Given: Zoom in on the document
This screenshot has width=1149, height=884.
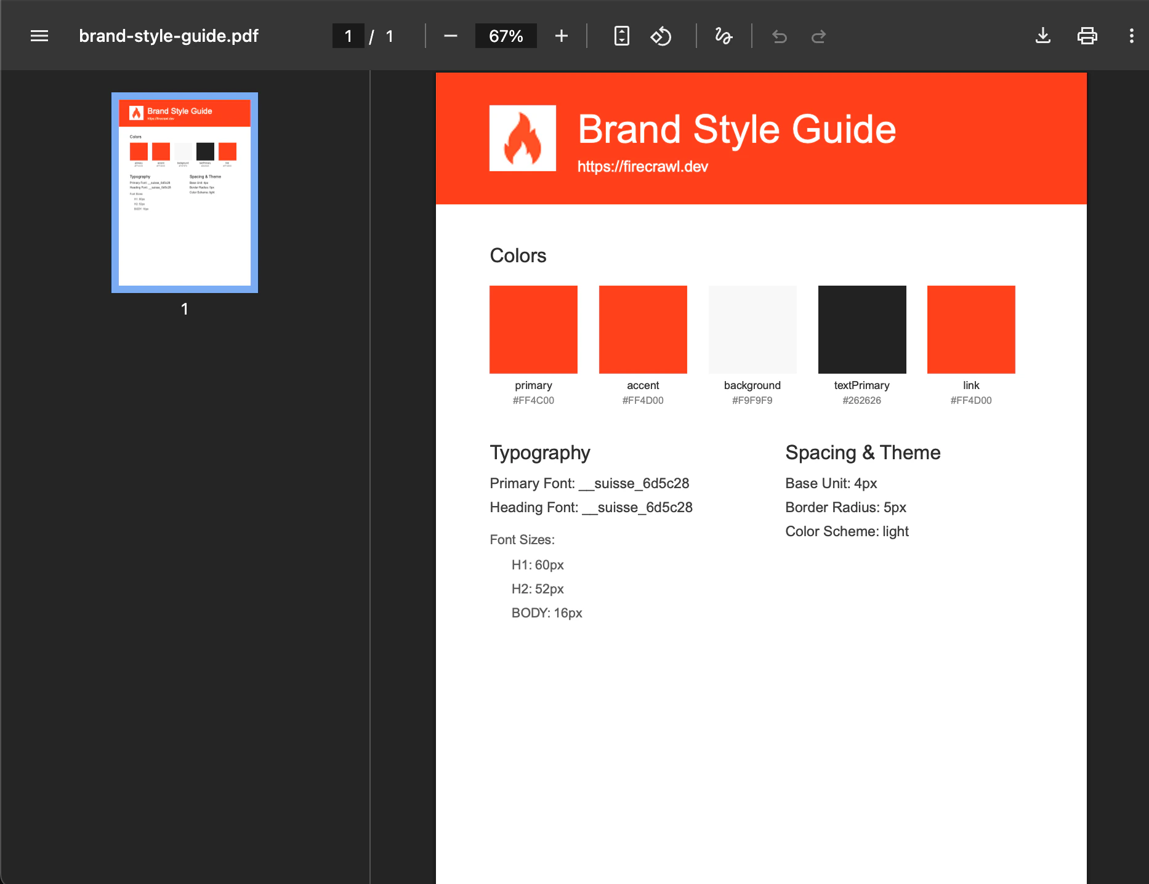Looking at the screenshot, I should pos(561,36).
